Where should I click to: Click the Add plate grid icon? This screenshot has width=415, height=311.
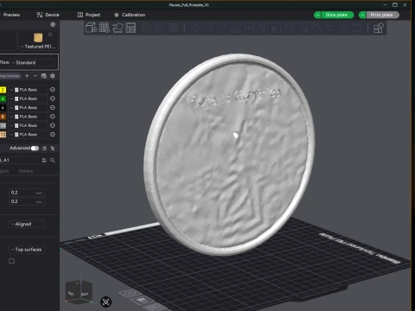click(105, 28)
